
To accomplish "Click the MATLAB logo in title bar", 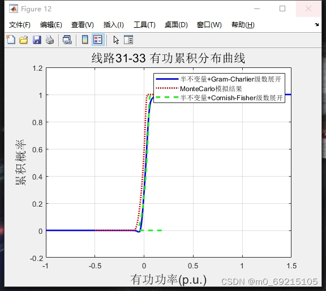I will coord(14,8).
